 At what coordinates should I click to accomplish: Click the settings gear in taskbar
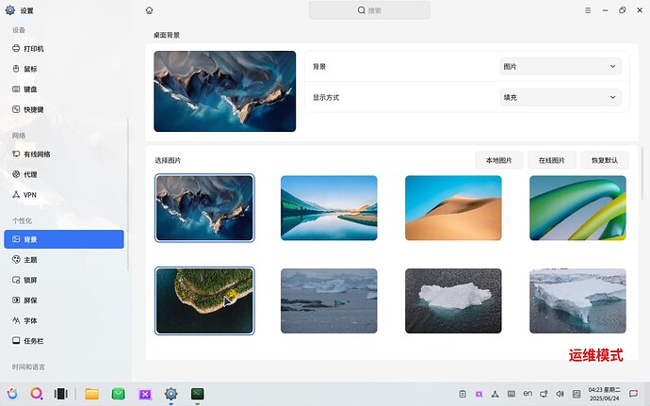click(x=171, y=394)
